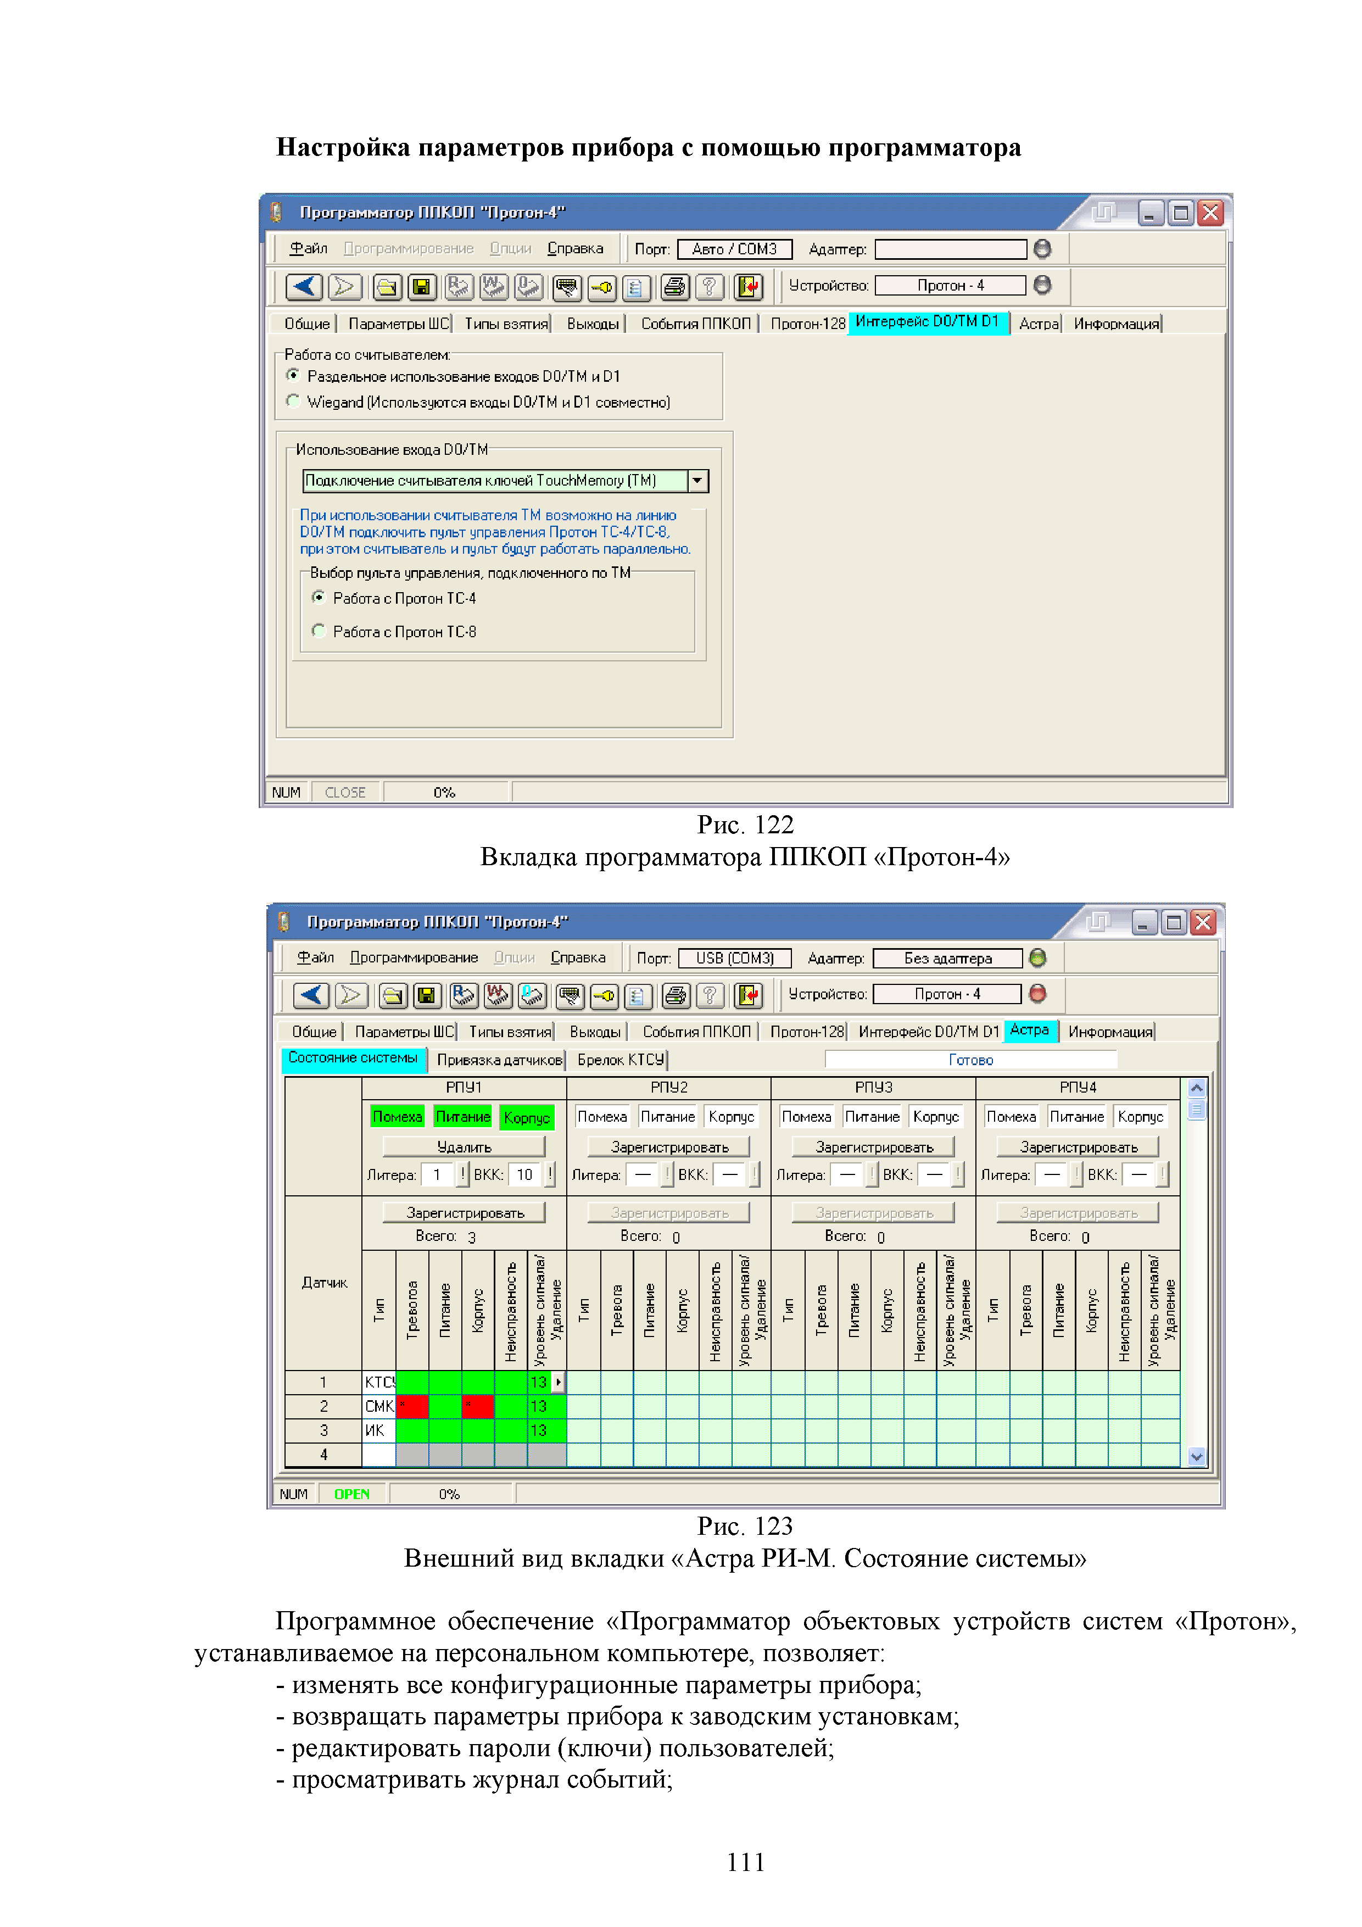This screenshot has width=1362, height=1927.
Task: Switch to Типы взятия tab in upper window
Action: (x=506, y=323)
